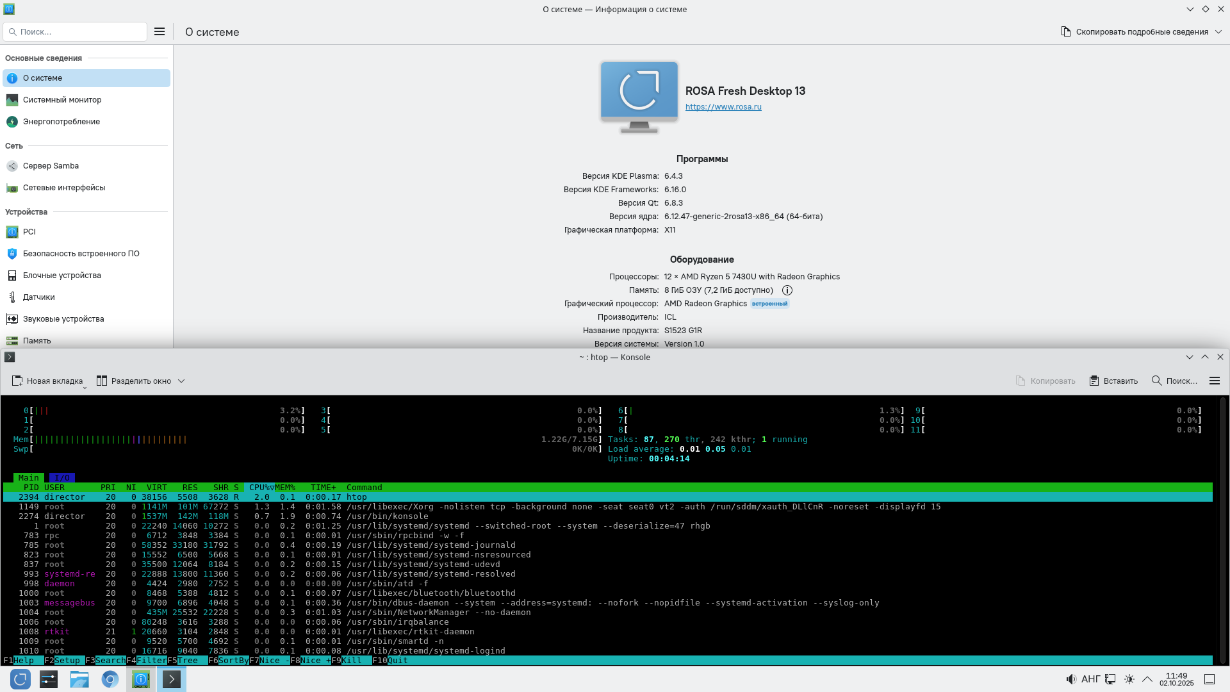Viewport: 1230px width, 692px height.
Task: Open the PCI devices item
Action: [29, 232]
